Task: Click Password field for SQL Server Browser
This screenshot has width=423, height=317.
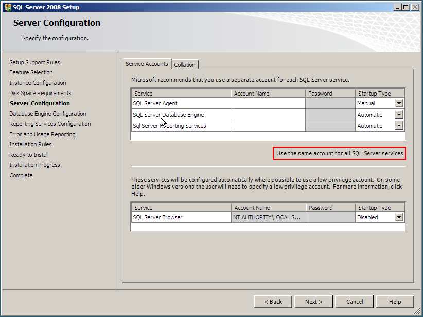Action: point(330,217)
